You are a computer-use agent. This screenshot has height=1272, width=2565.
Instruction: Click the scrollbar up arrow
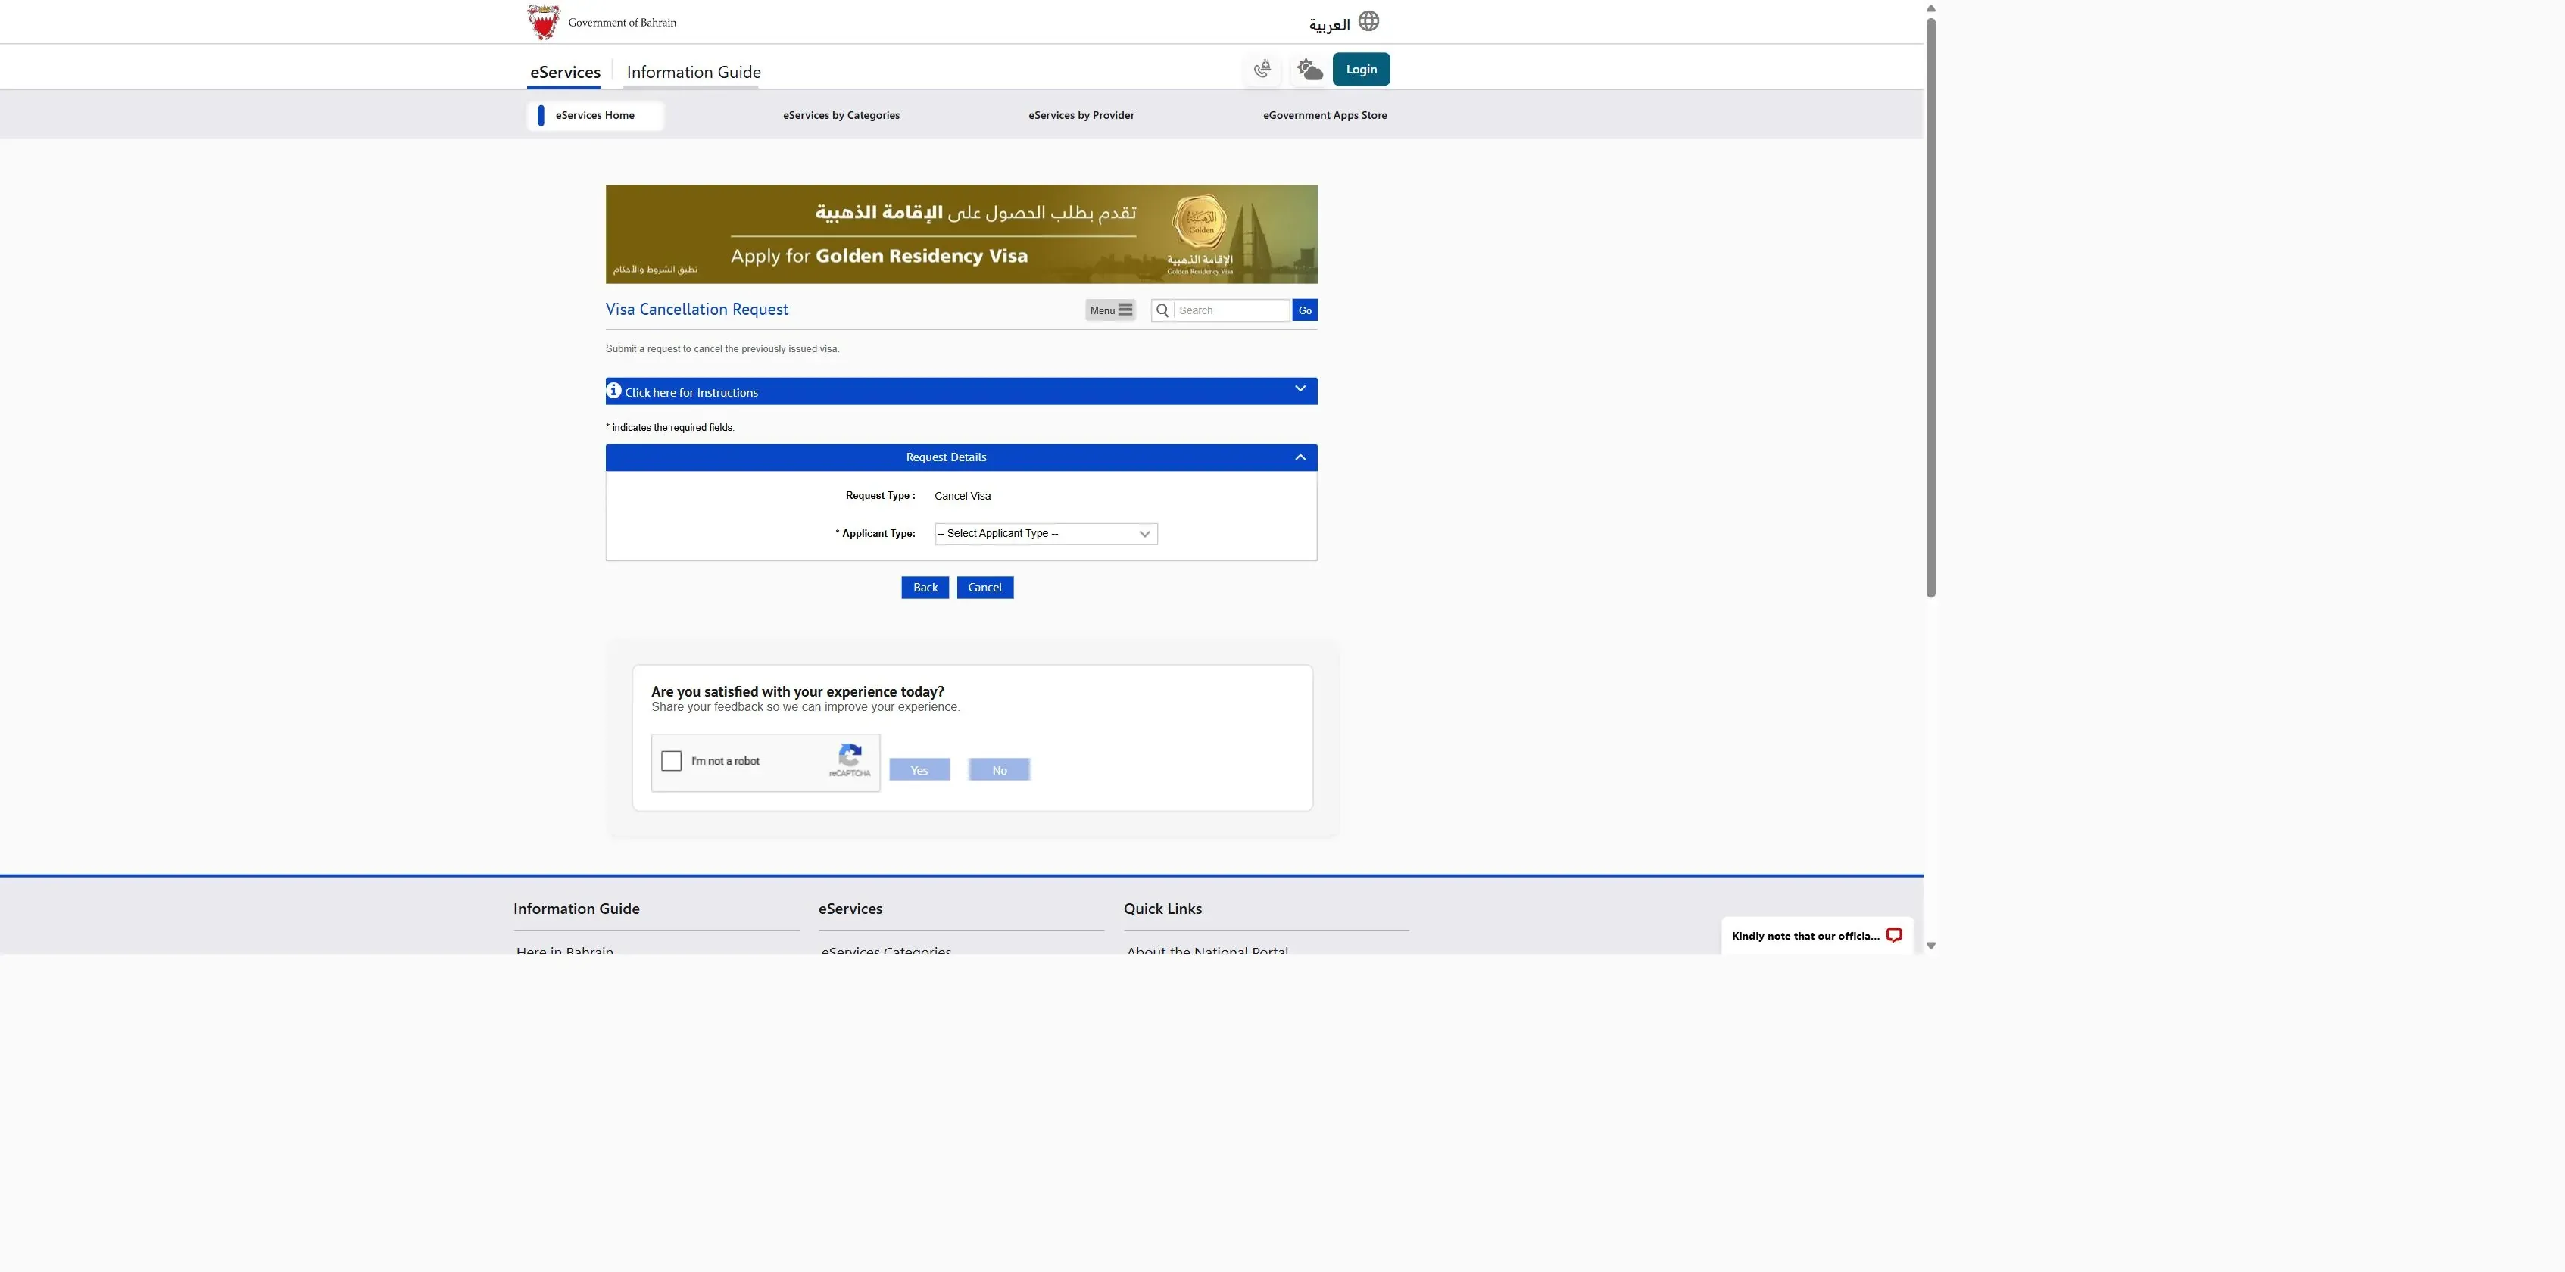1930,8
